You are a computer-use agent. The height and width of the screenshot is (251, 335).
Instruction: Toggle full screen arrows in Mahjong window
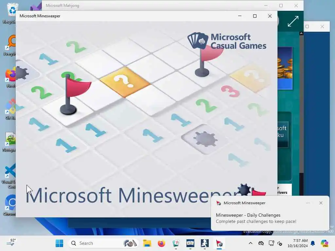click(x=293, y=21)
